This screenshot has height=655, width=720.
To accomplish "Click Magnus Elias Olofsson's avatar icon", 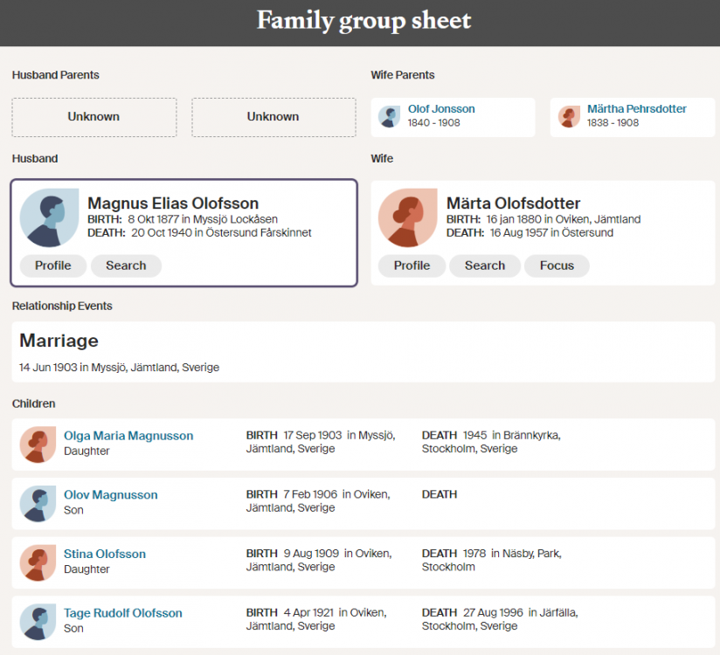I will tap(49, 217).
